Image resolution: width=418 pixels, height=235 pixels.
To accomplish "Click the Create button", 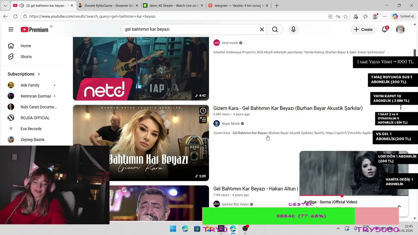I will 363,29.
